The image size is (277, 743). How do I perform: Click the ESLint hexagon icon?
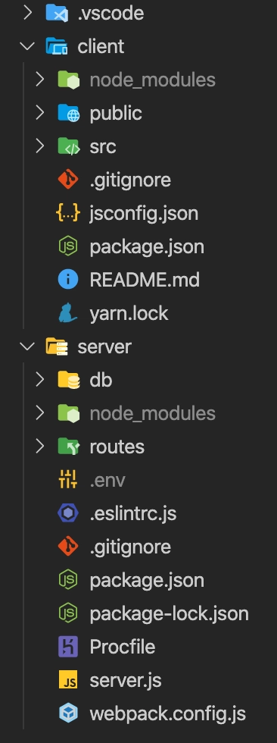coord(68,513)
